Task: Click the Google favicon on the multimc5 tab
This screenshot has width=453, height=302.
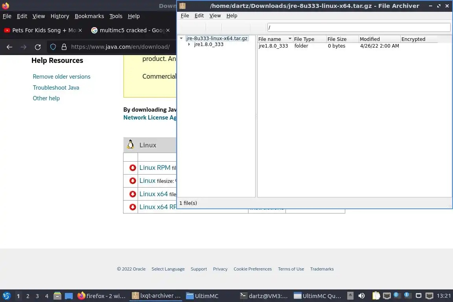Action: (x=94, y=30)
